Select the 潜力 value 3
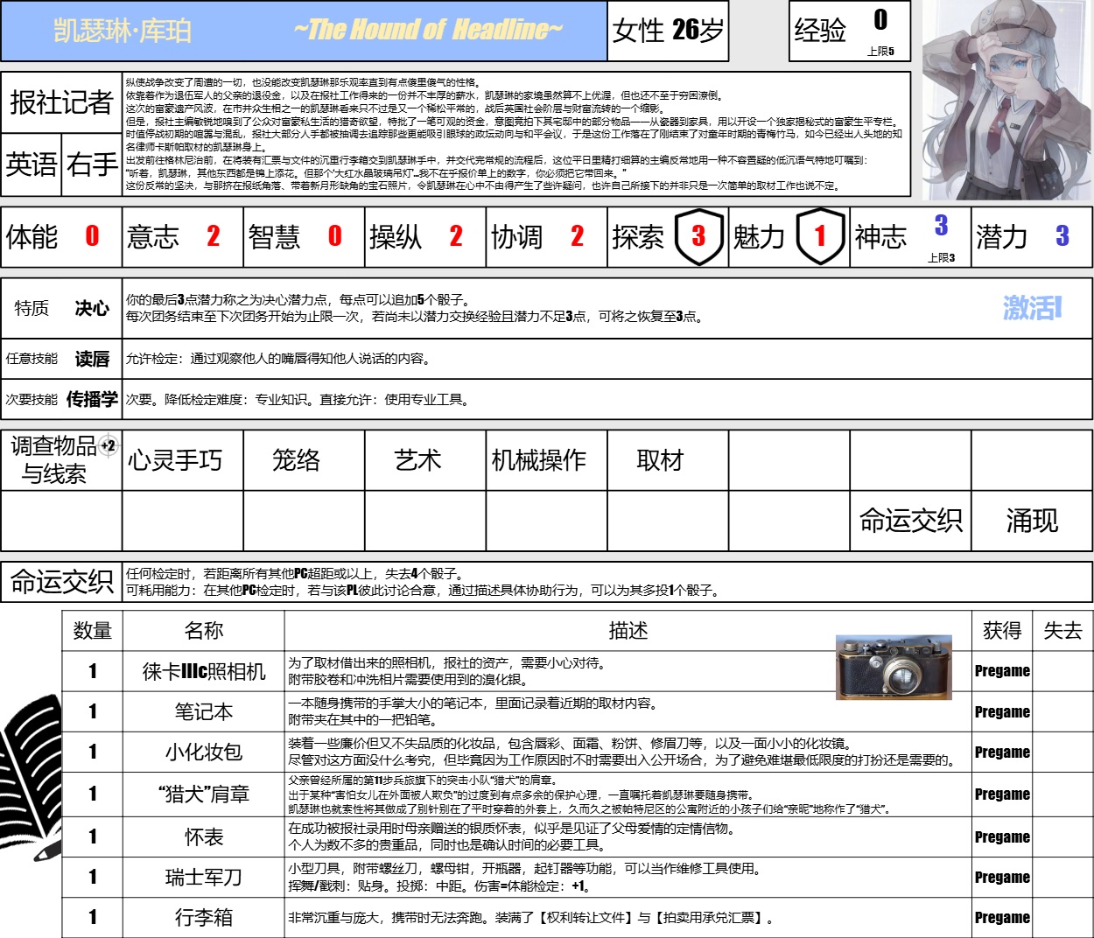The image size is (1094, 938). (x=1062, y=236)
